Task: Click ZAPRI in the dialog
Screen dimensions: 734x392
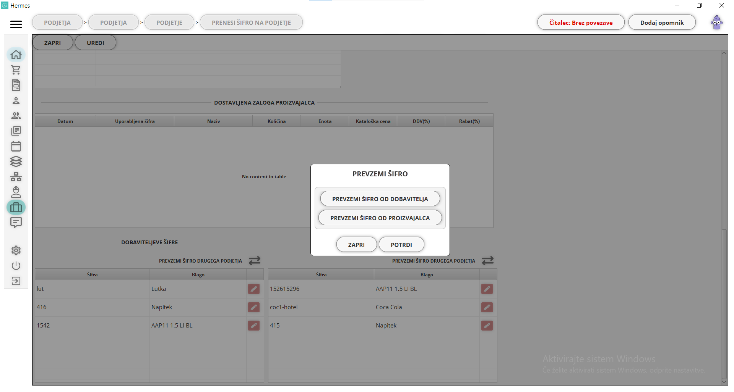Action: [356, 245]
